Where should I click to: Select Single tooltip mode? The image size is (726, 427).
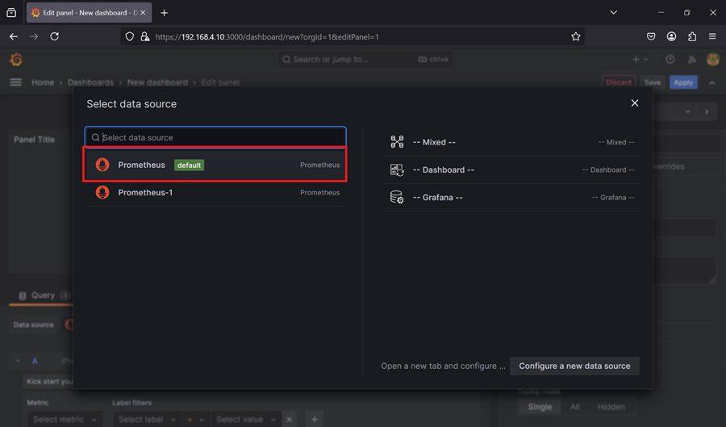[x=540, y=407]
